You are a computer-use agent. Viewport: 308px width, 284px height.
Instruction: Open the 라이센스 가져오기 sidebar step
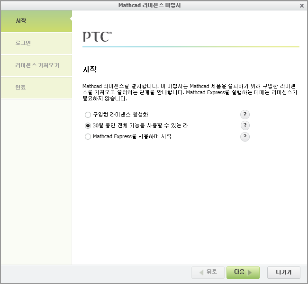(x=36, y=65)
